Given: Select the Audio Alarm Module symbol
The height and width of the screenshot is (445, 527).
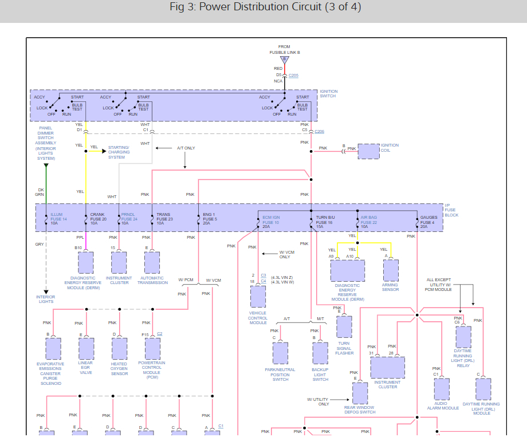Looking at the screenshot, I should point(441,389).
